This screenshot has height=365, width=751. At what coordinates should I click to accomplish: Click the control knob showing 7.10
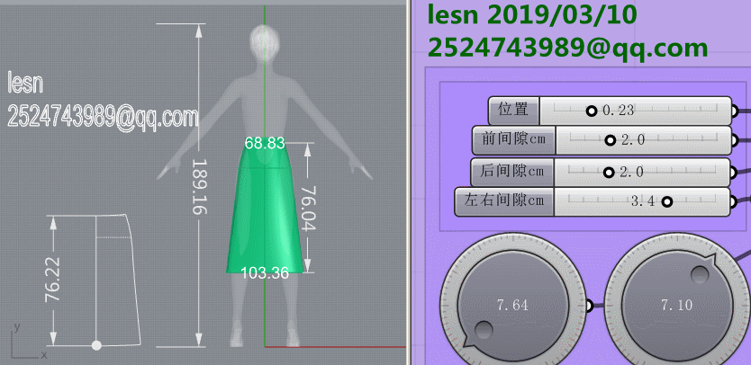pyautogui.click(x=677, y=306)
